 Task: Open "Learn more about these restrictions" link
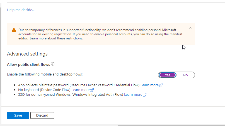tap(56, 38)
